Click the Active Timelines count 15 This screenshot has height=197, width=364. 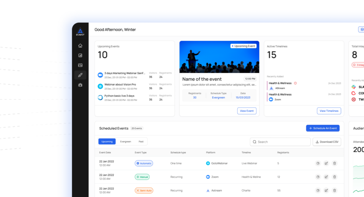tap(272, 55)
